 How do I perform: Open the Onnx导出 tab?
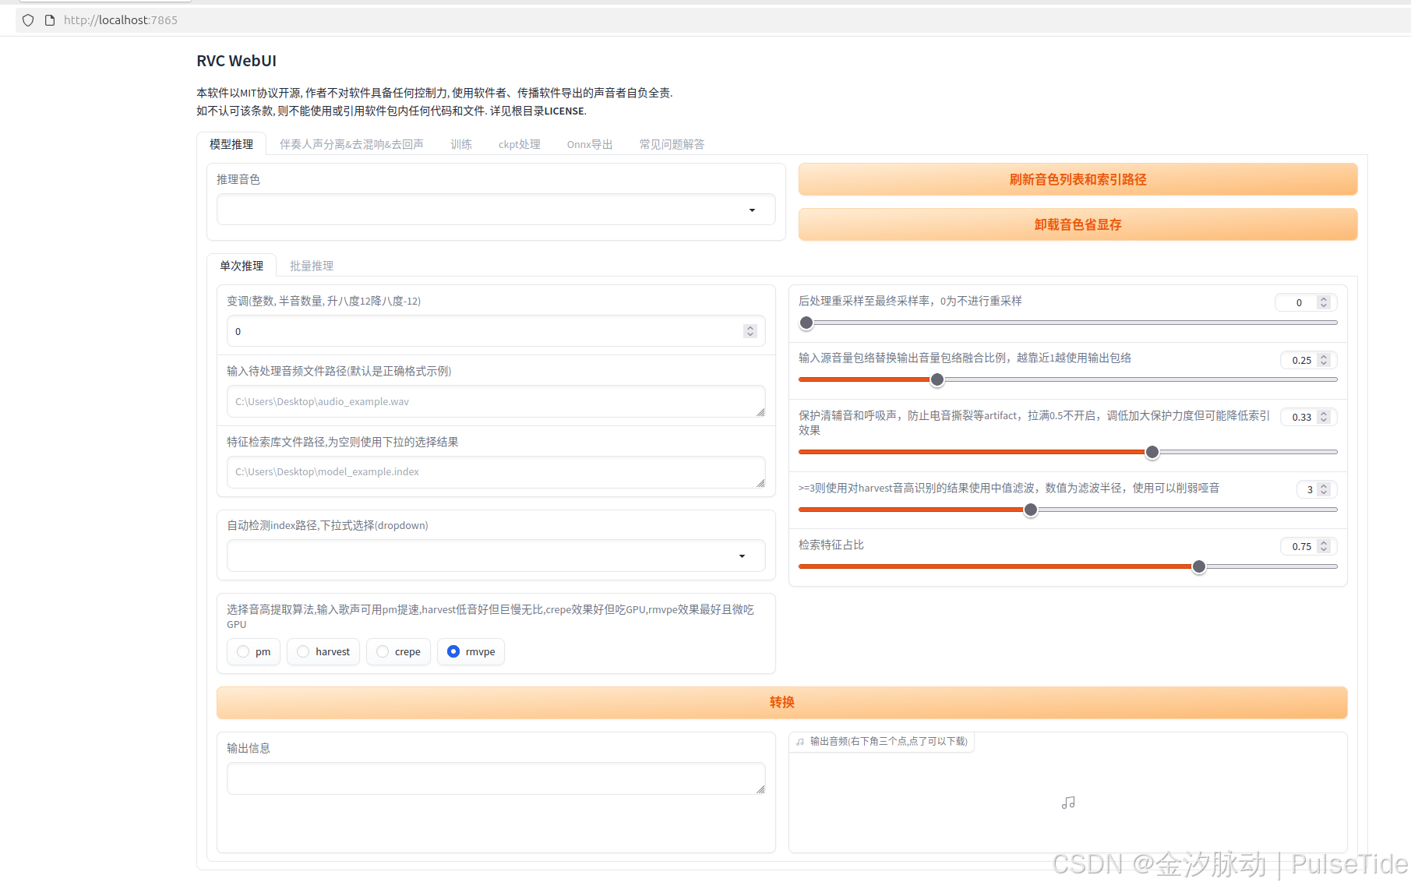590,144
